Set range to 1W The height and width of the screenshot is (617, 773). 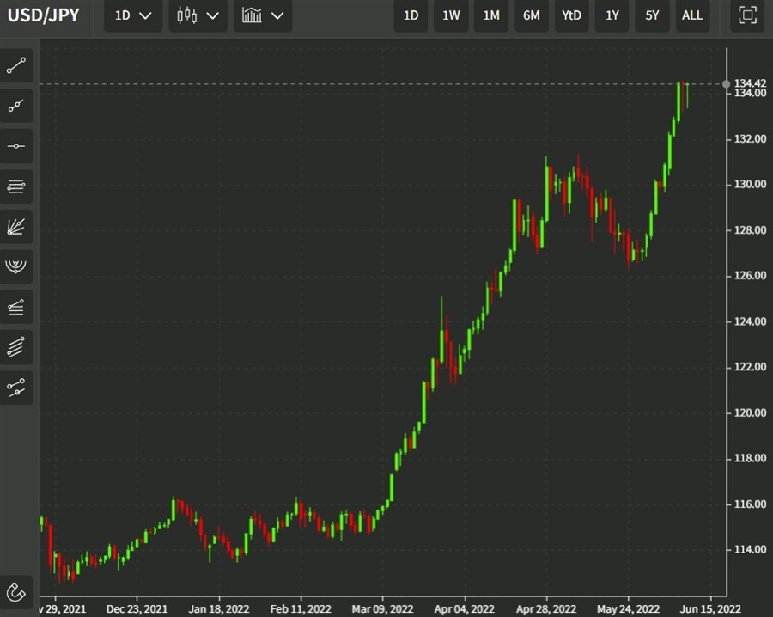(451, 15)
